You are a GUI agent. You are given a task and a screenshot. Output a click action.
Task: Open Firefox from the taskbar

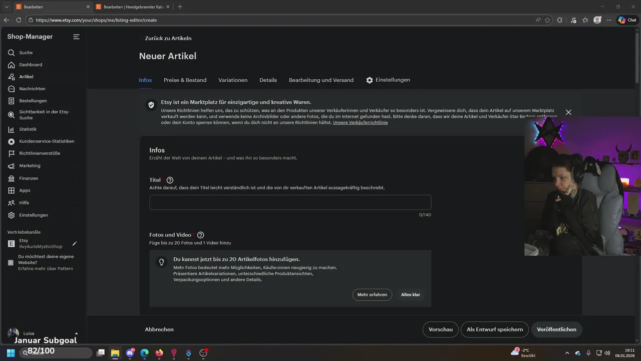pos(159,353)
